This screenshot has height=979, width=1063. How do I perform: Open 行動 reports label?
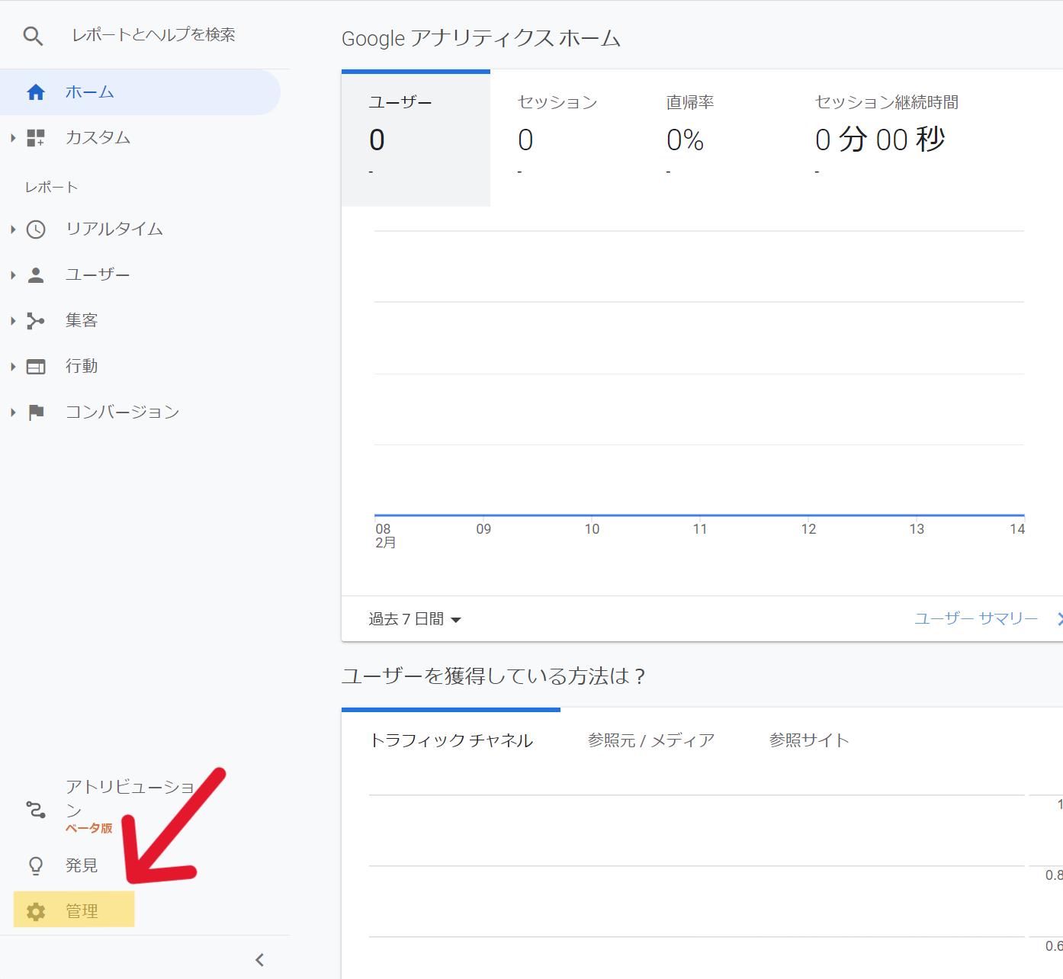[x=82, y=366]
